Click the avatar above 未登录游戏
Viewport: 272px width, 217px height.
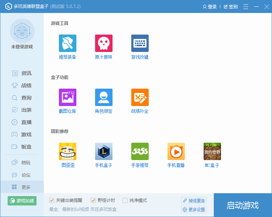coord(22,31)
